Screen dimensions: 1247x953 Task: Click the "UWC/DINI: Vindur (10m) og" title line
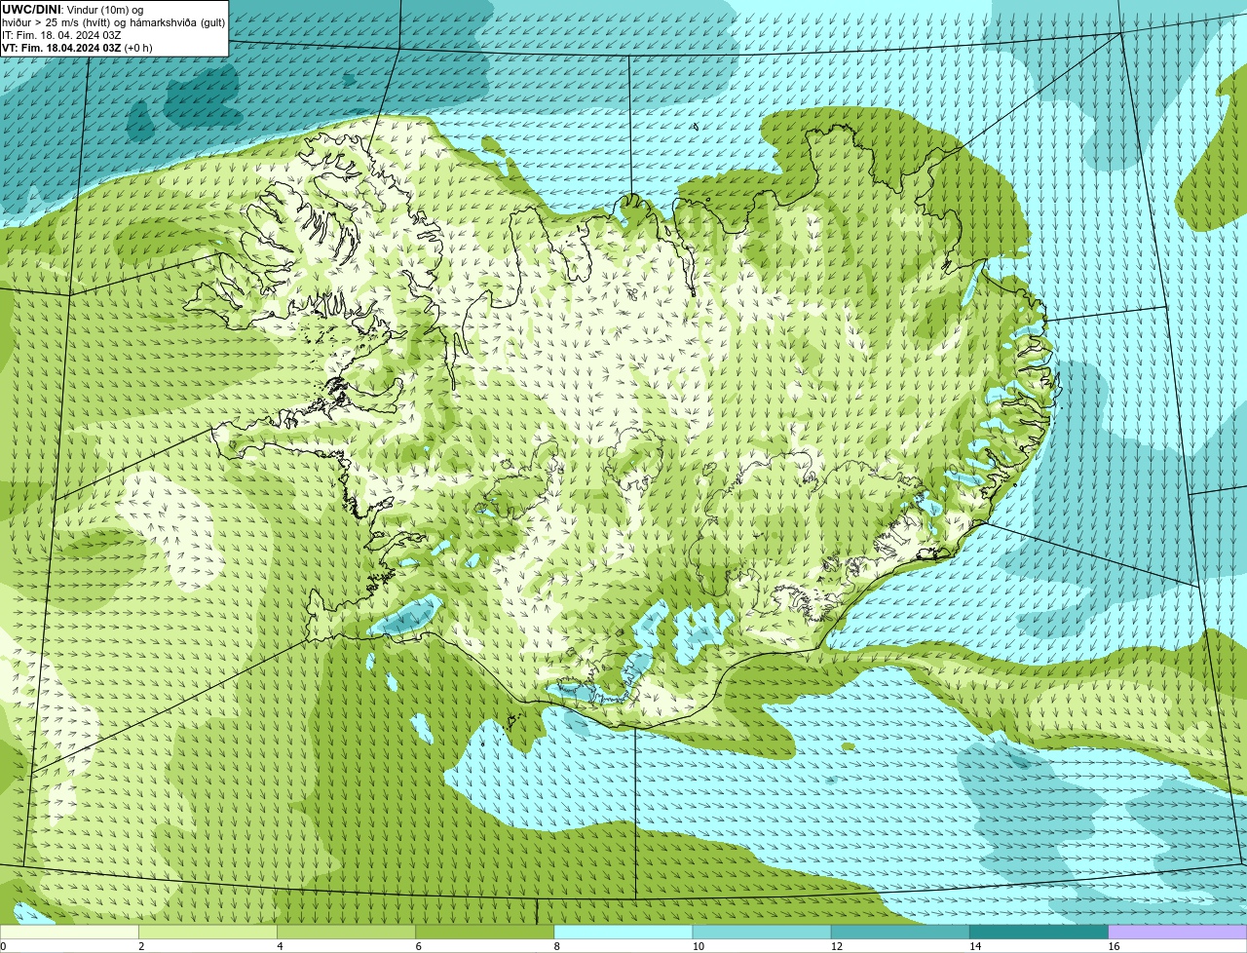click(73, 10)
